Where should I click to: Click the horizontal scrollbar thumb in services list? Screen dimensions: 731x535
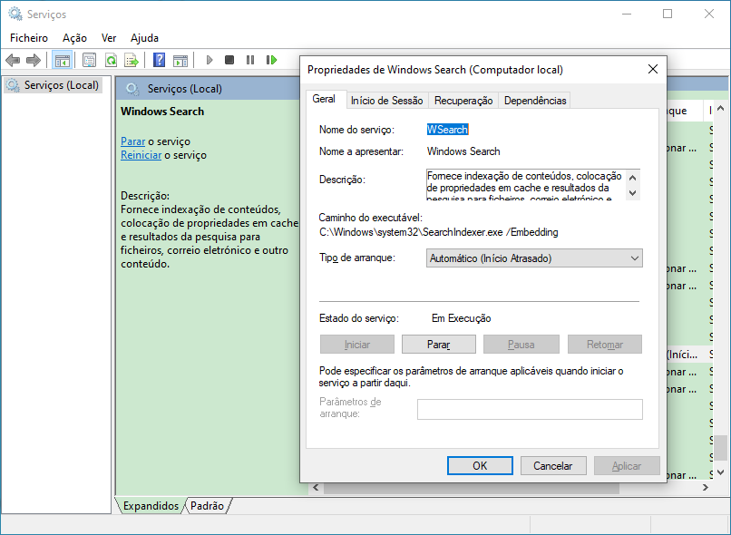472,488
